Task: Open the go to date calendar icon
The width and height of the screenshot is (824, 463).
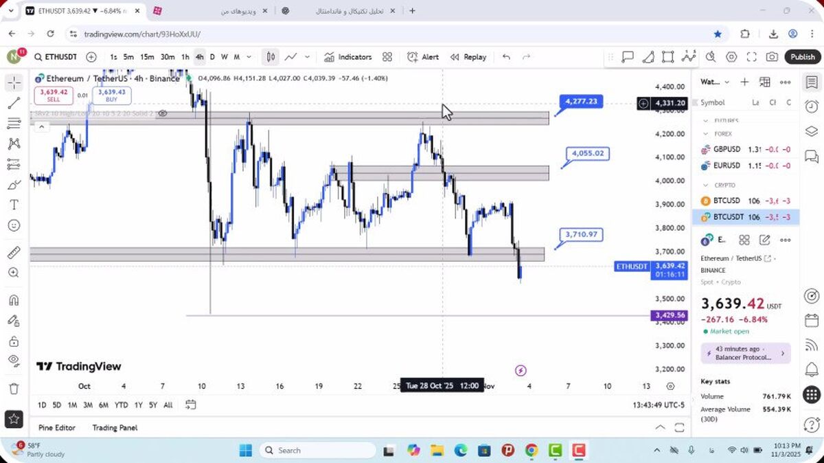Action: tap(191, 405)
